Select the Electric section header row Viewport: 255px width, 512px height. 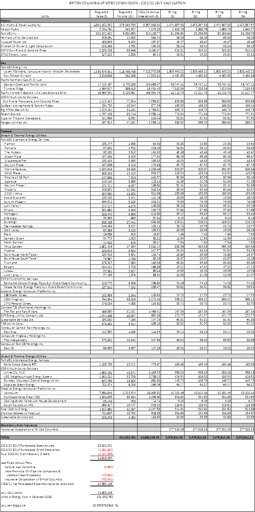(127, 21)
